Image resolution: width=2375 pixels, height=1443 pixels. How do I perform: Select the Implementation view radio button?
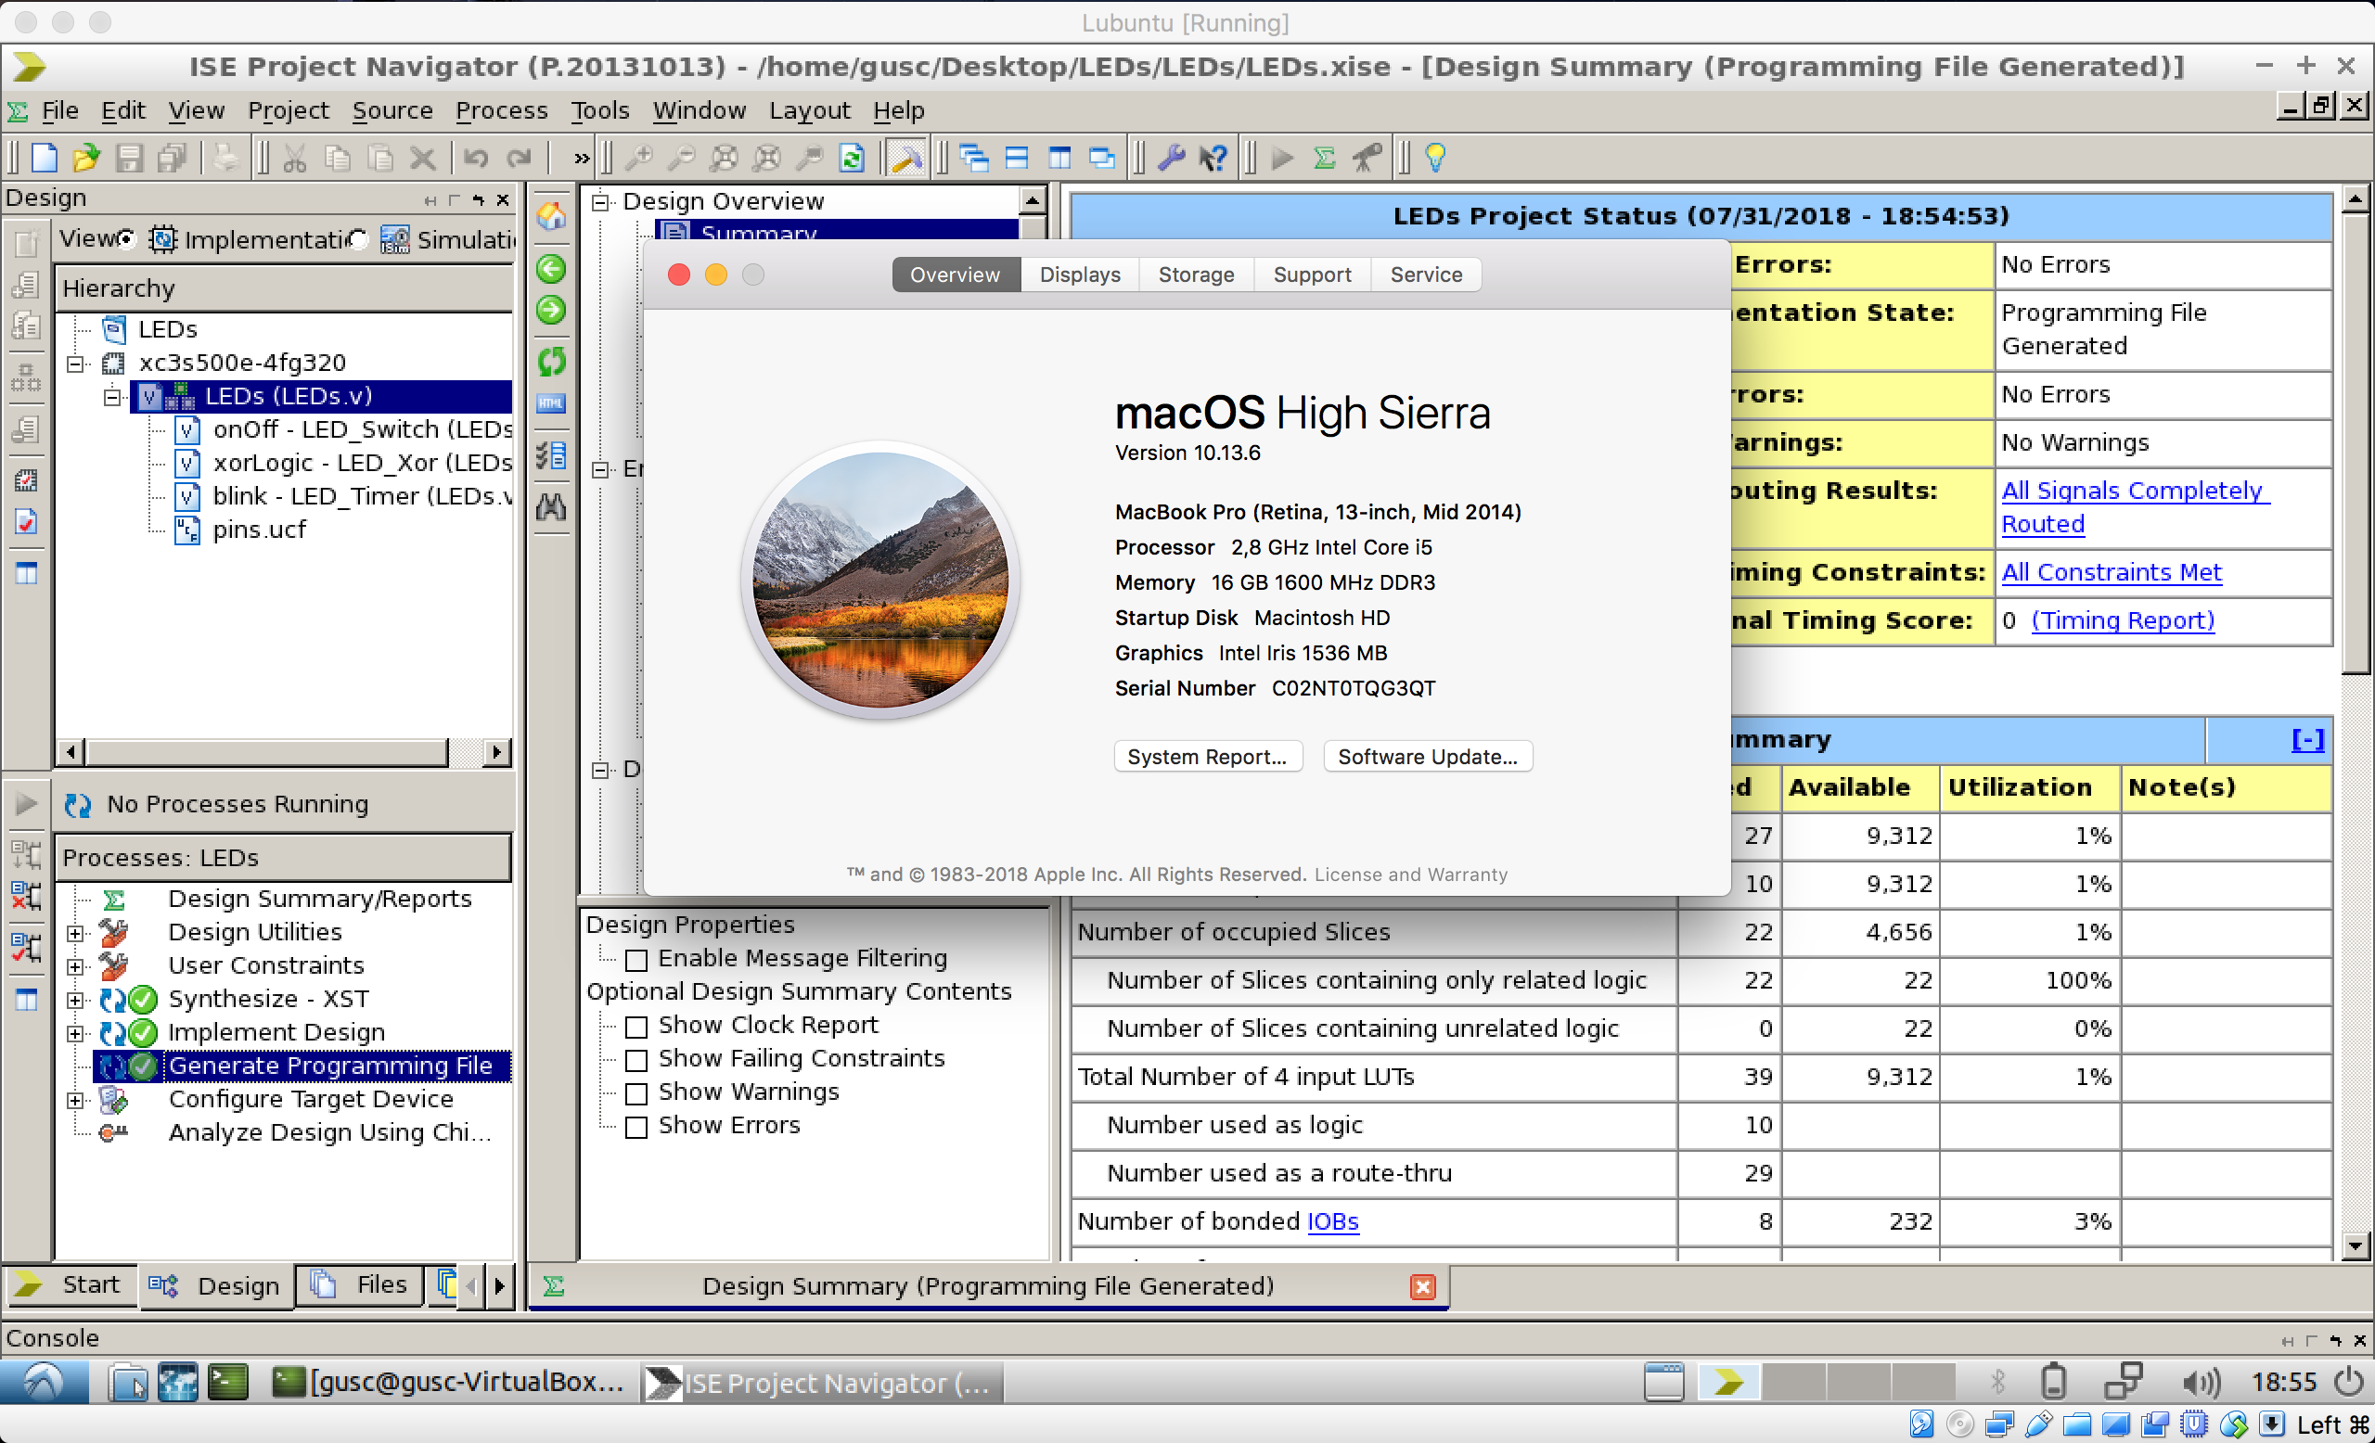pyautogui.click(x=125, y=239)
